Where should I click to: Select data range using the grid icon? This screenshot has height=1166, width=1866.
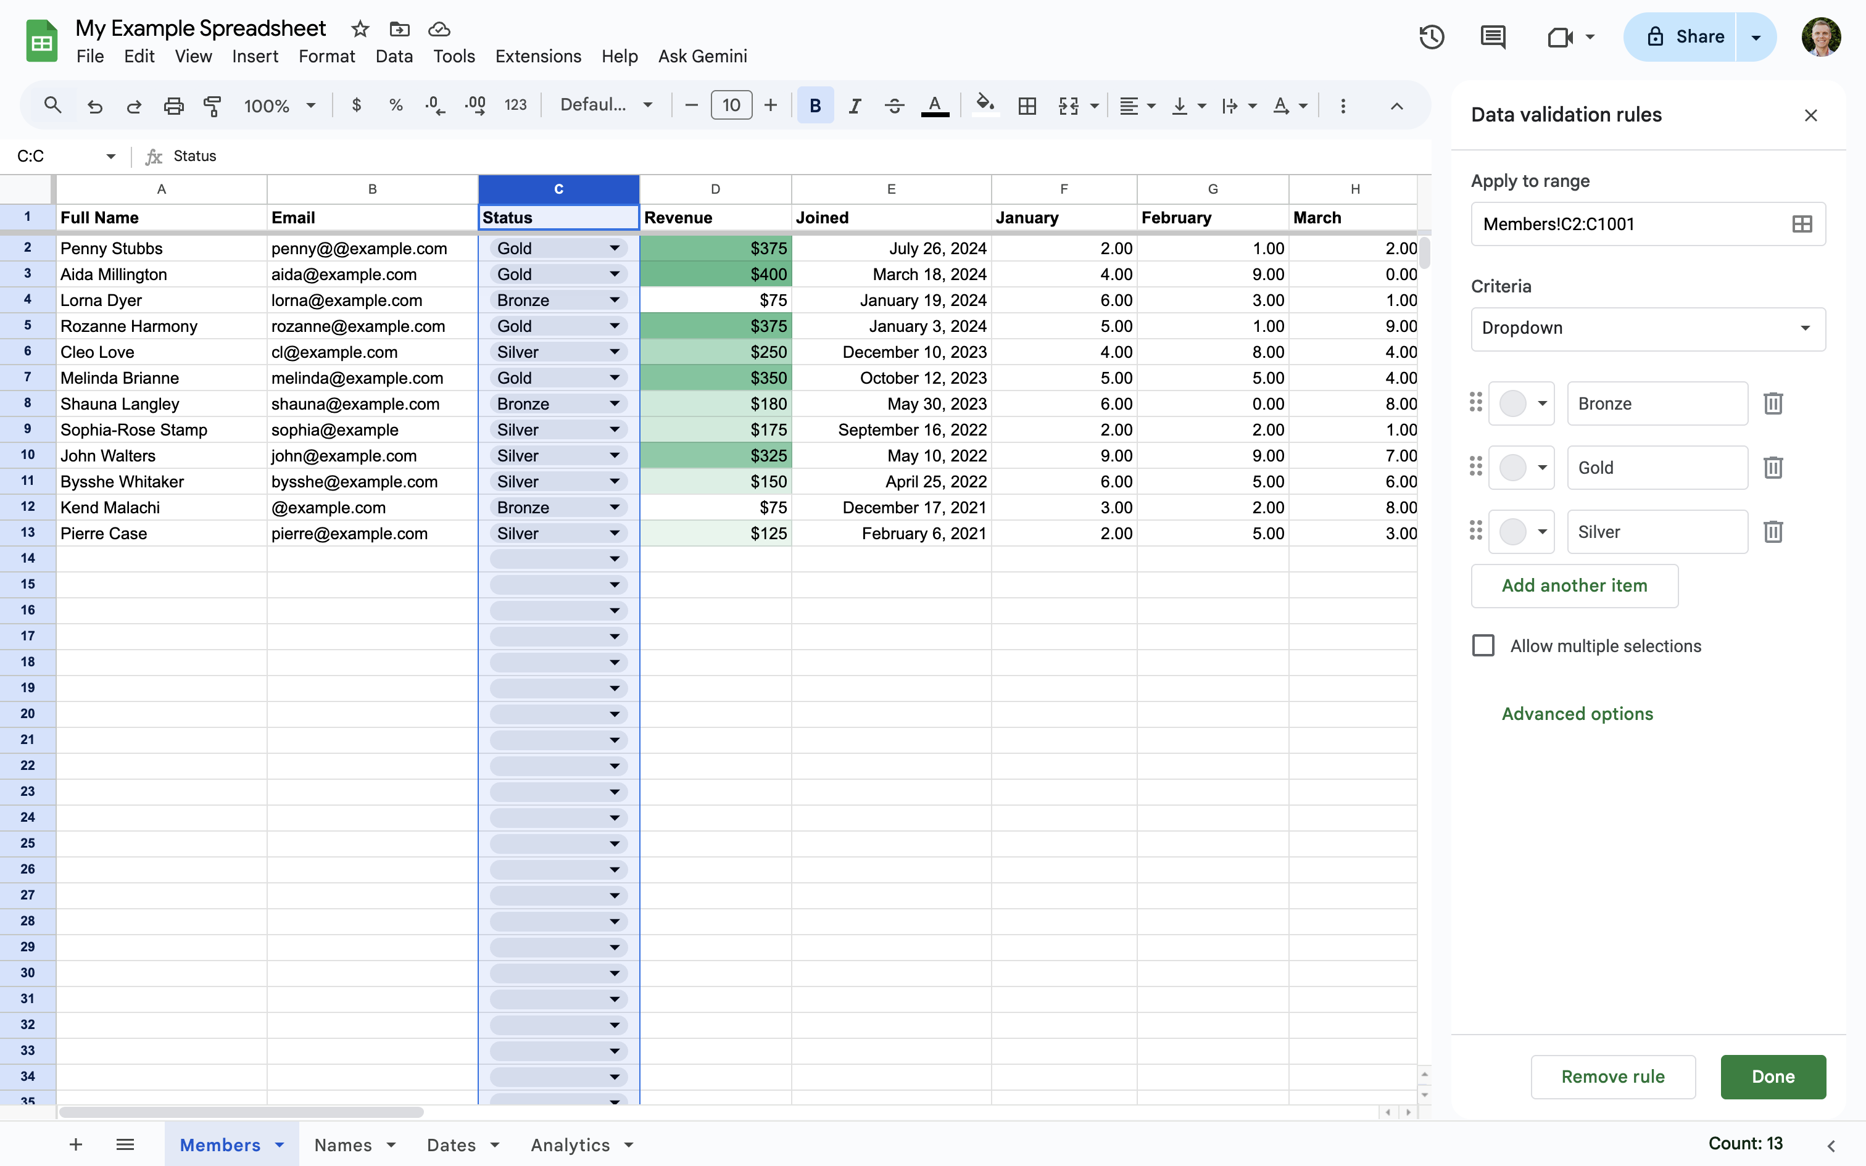[1802, 223]
